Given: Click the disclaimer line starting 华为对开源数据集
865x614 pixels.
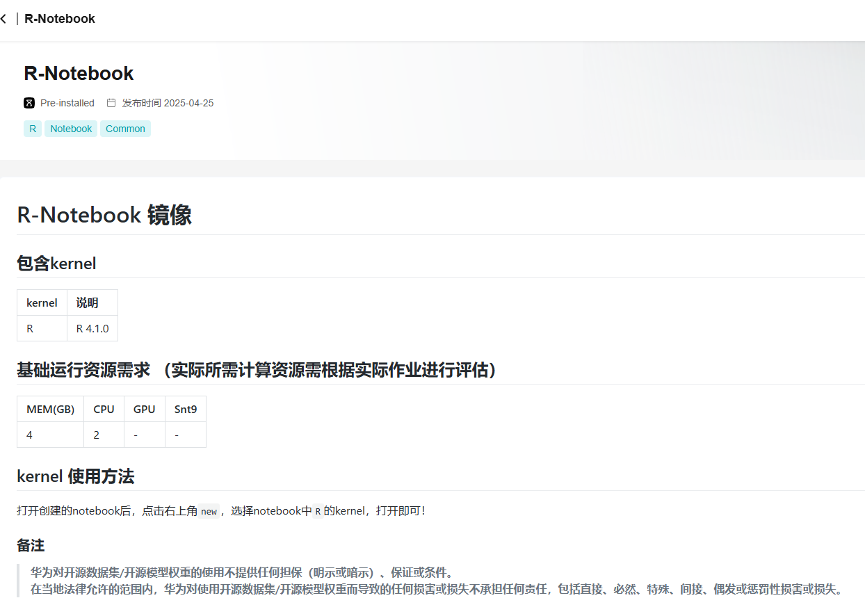Looking at the screenshot, I should tap(242, 573).
